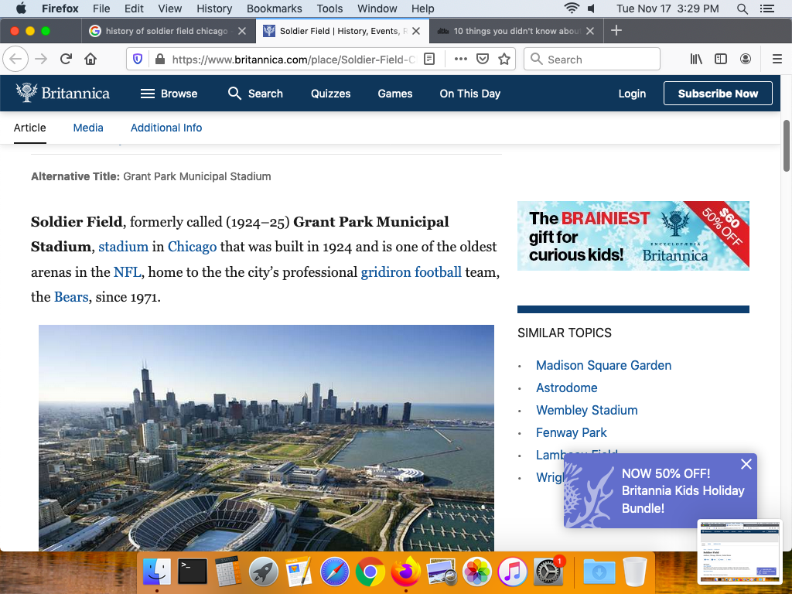Open the Bookmarks menu in menu bar

274,9
